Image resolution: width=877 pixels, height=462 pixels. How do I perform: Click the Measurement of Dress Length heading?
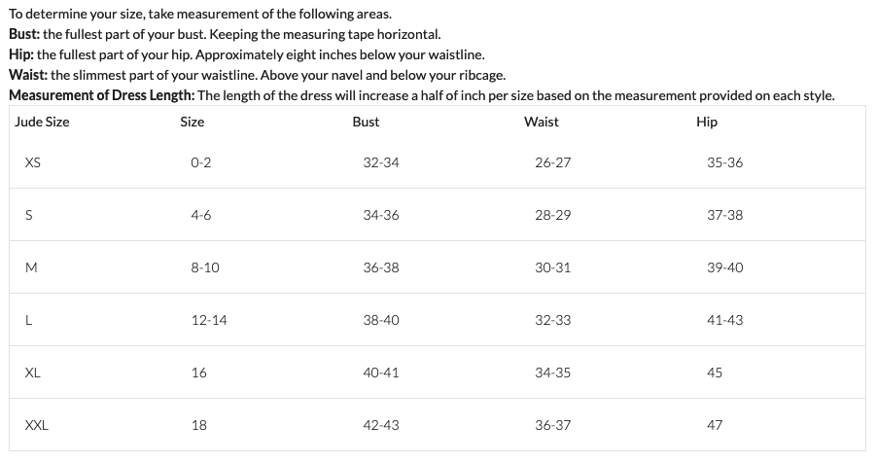(x=102, y=95)
